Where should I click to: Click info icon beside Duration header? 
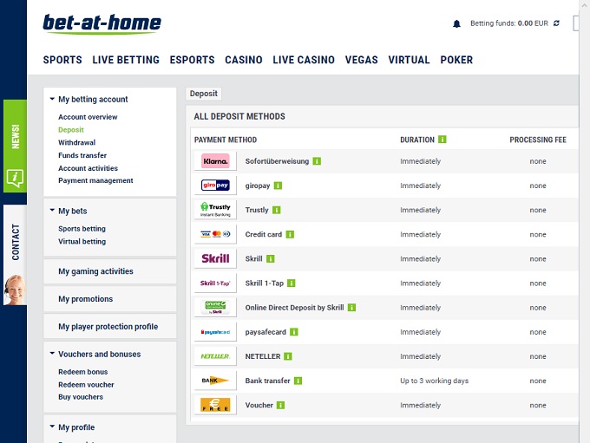click(x=442, y=140)
